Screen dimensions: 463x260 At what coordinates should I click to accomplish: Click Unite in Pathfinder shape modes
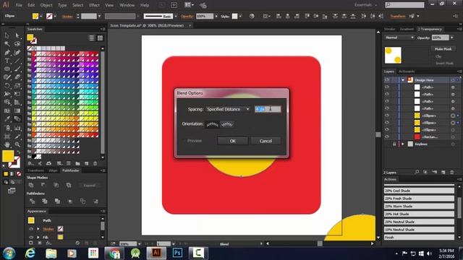tap(31, 185)
